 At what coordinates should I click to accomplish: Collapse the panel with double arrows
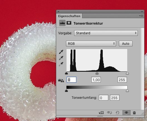(x=142, y=12)
